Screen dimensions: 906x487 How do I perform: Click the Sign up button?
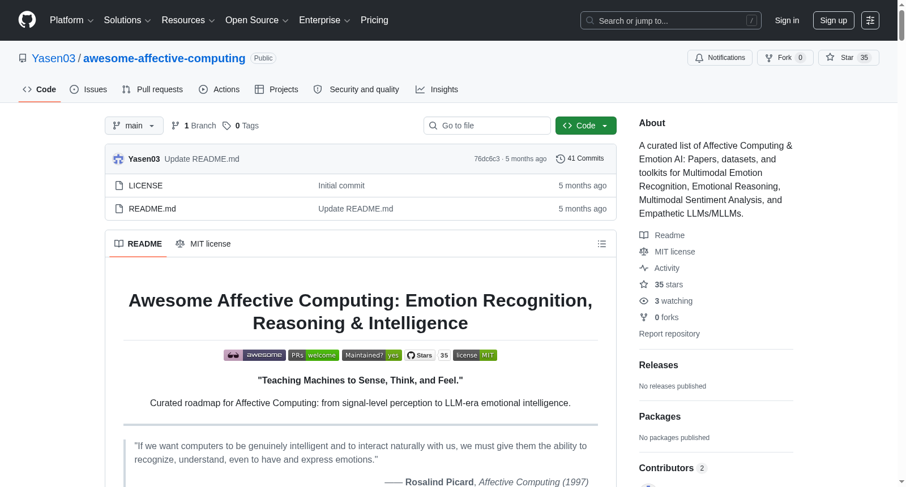click(834, 20)
